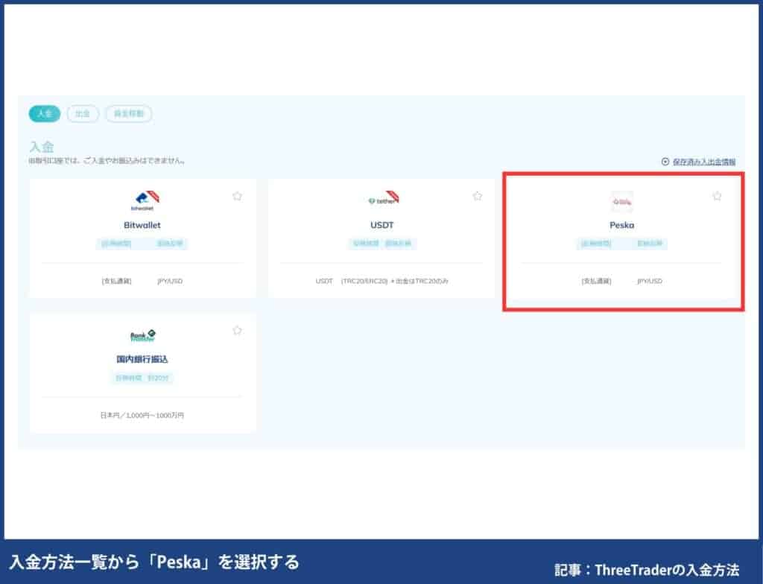Choose the 国内銀行振込 payment name
763x584 pixels.
pos(142,359)
